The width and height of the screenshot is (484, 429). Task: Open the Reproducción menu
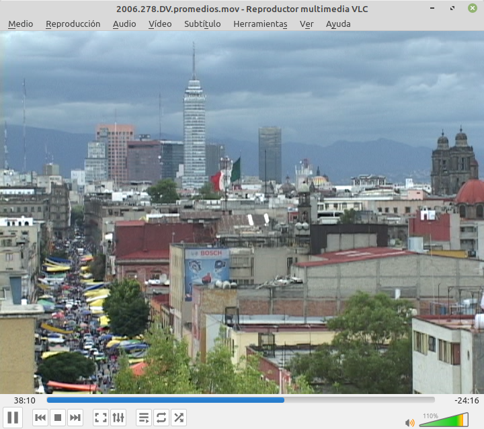coord(73,24)
